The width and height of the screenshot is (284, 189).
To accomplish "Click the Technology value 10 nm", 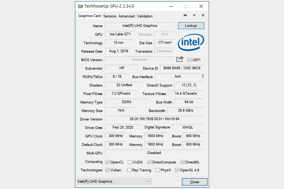I will [119, 43].
